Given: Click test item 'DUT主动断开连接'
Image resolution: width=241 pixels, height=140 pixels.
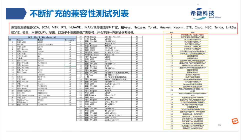Looking at the screenshot, I should (x=193, y=77).
